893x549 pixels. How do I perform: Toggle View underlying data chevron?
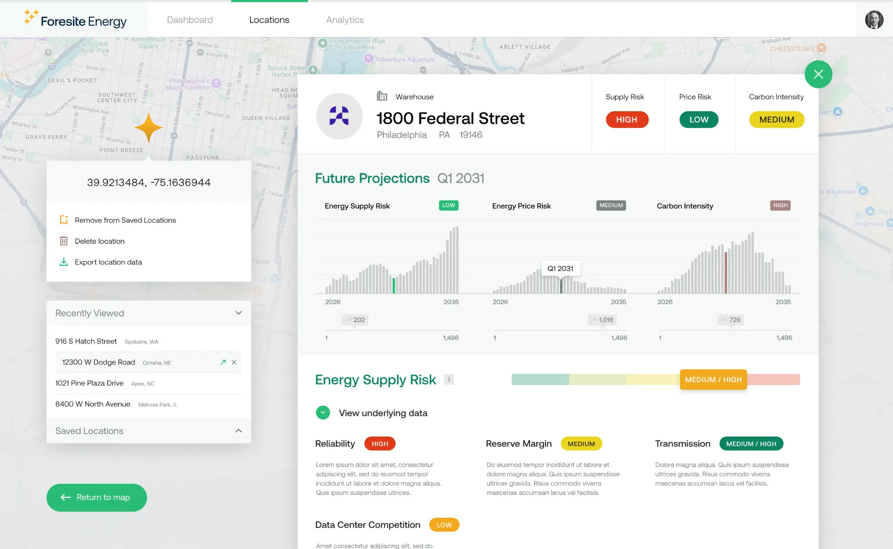(x=323, y=413)
